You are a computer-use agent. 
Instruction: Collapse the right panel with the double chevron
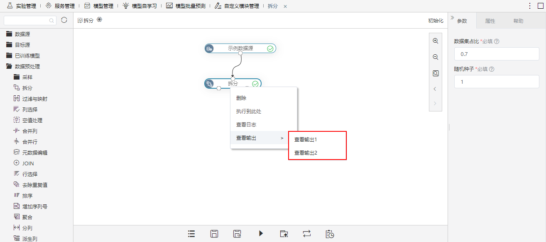[x=452, y=18]
